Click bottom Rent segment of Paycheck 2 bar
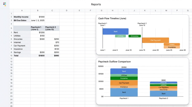 (163, 94)
